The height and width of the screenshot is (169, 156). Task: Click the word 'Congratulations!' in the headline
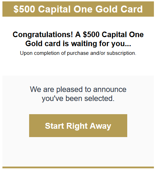pyautogui.click(x=43, y=35)
